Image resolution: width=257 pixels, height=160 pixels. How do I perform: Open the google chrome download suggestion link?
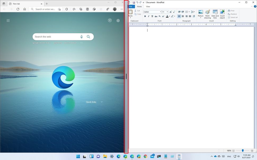pyautogui.click(x=42, y=43)
